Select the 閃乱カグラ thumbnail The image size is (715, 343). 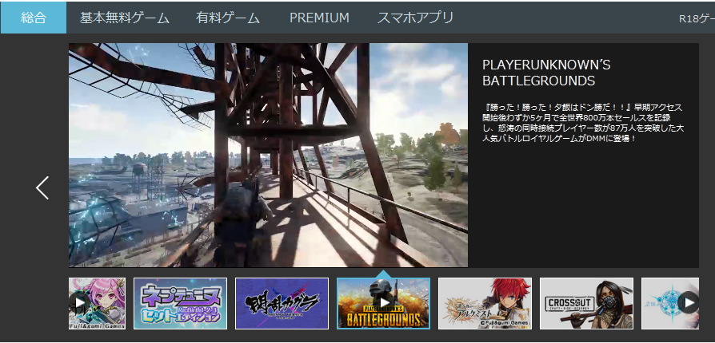282,303
